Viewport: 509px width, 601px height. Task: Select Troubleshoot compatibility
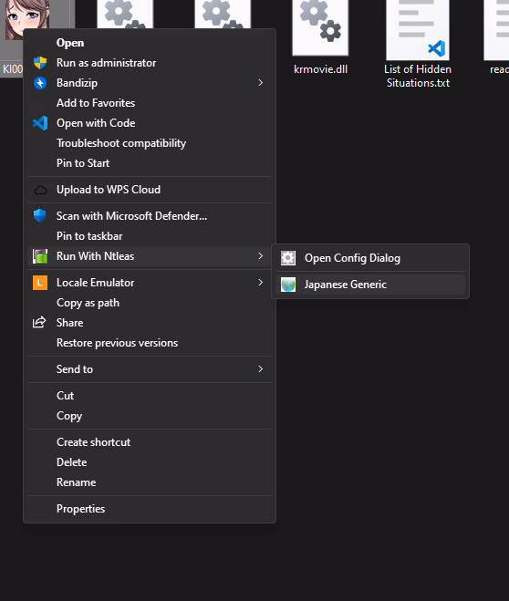click(x=150, y=143)
